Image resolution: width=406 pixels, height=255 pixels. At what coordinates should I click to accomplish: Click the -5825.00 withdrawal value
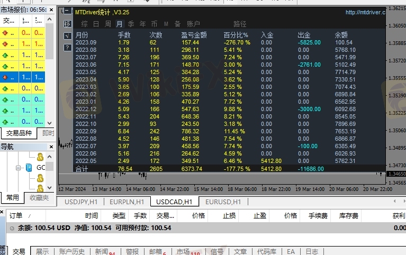309,42
